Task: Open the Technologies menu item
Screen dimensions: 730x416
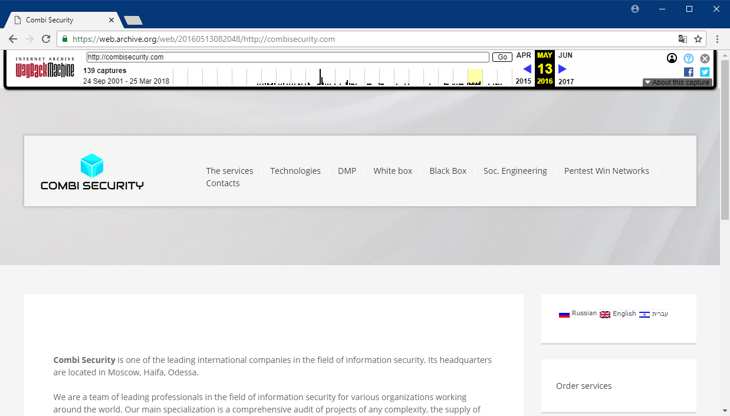Action: pos(295,171)
